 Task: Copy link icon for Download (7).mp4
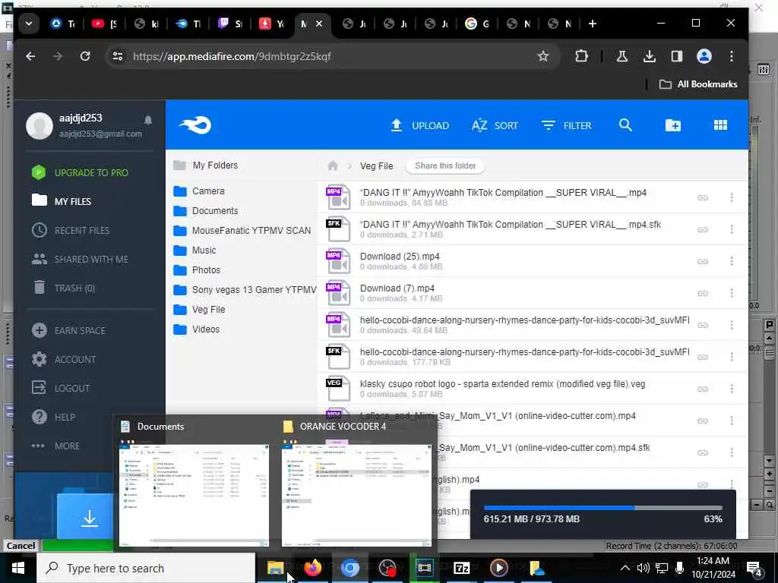tap(703, 294)
